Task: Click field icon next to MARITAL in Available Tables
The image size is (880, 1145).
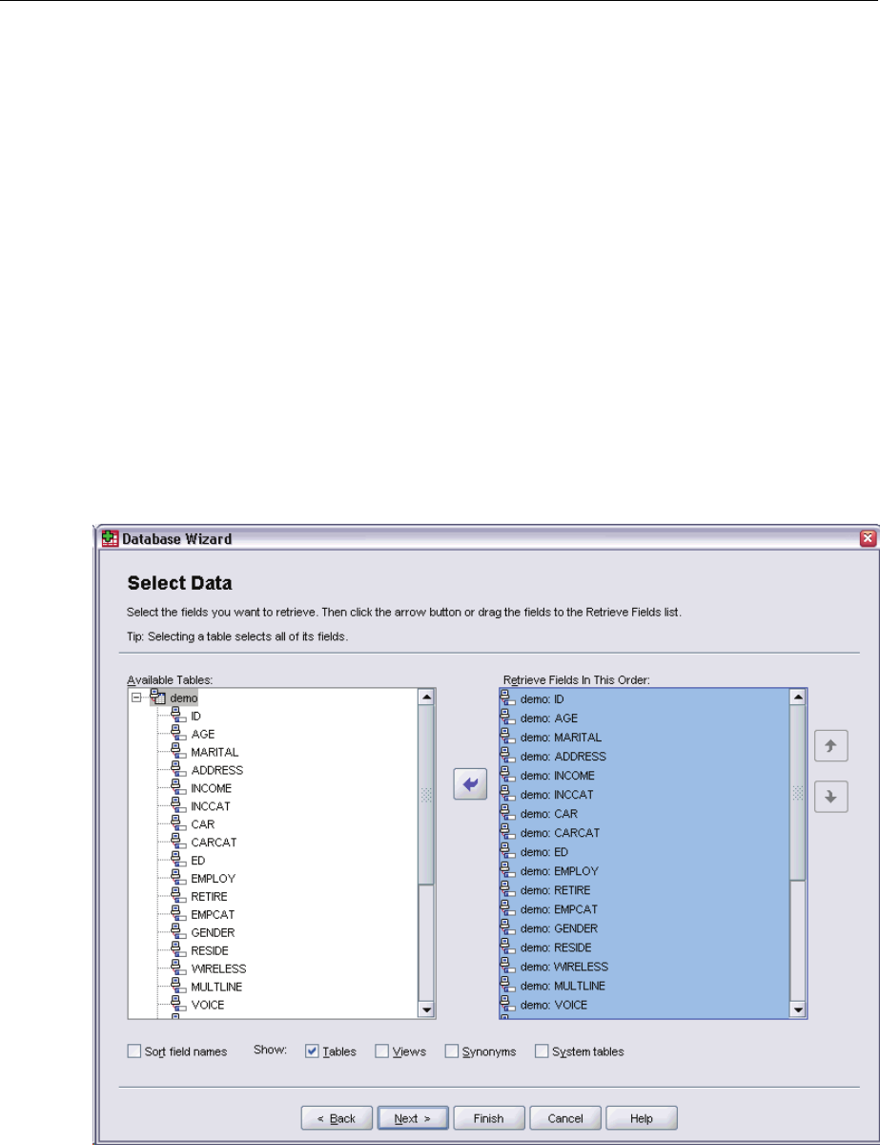Action: pyautogui.click(x=177, y=752)
